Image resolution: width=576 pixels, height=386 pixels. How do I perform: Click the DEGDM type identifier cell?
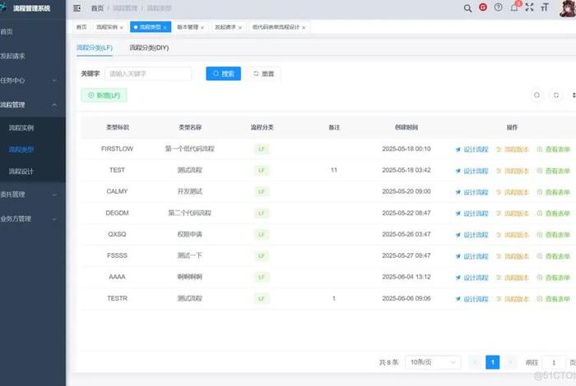[117, 213]
